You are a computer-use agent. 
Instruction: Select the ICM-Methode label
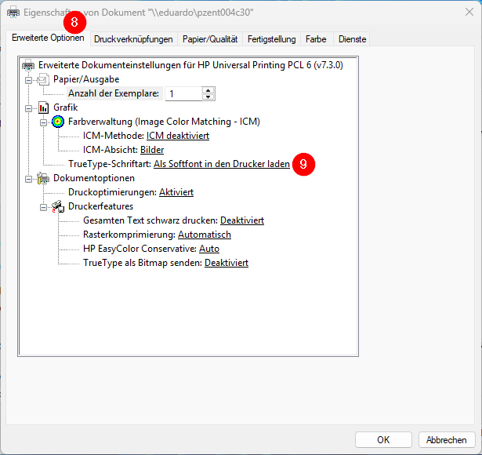click(114, 136)
